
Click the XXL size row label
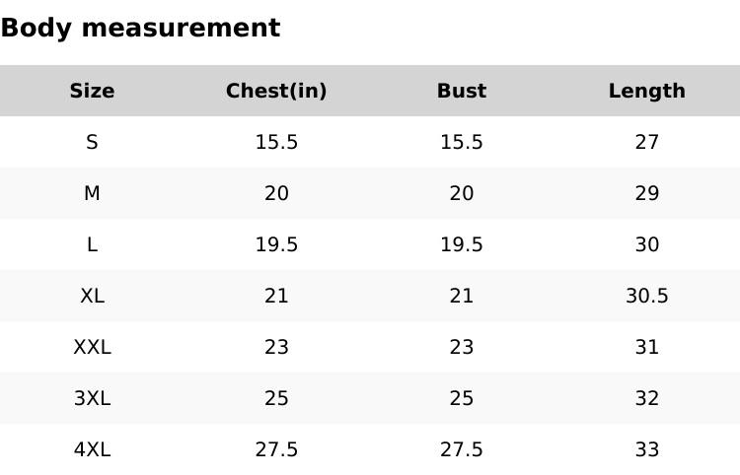point(92,347)
